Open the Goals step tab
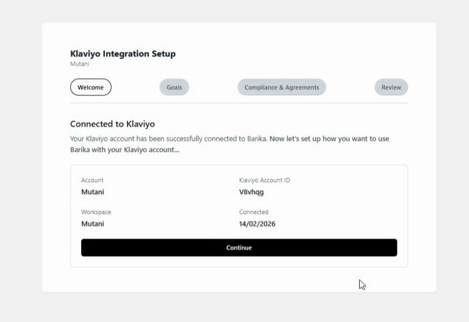Viewport: 469px width, 322px height. coord(174,87)
